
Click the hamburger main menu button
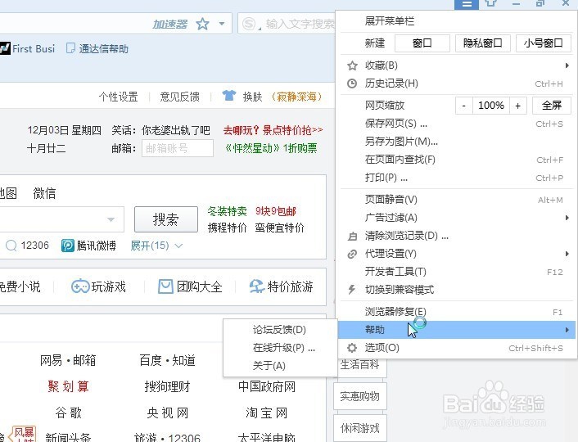point(467,4)
